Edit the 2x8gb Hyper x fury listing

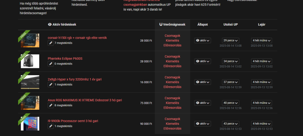pyautogui.click(x=51, y=85)
